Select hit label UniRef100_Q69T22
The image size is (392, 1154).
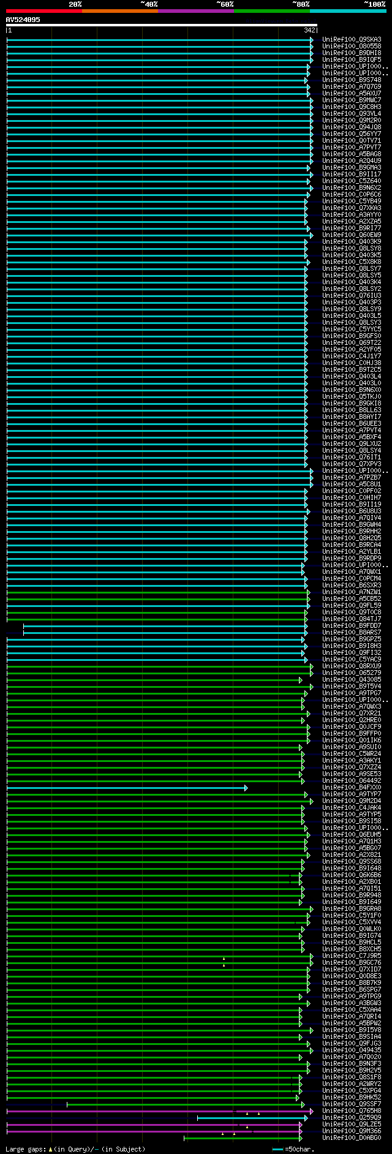[352, 343]
